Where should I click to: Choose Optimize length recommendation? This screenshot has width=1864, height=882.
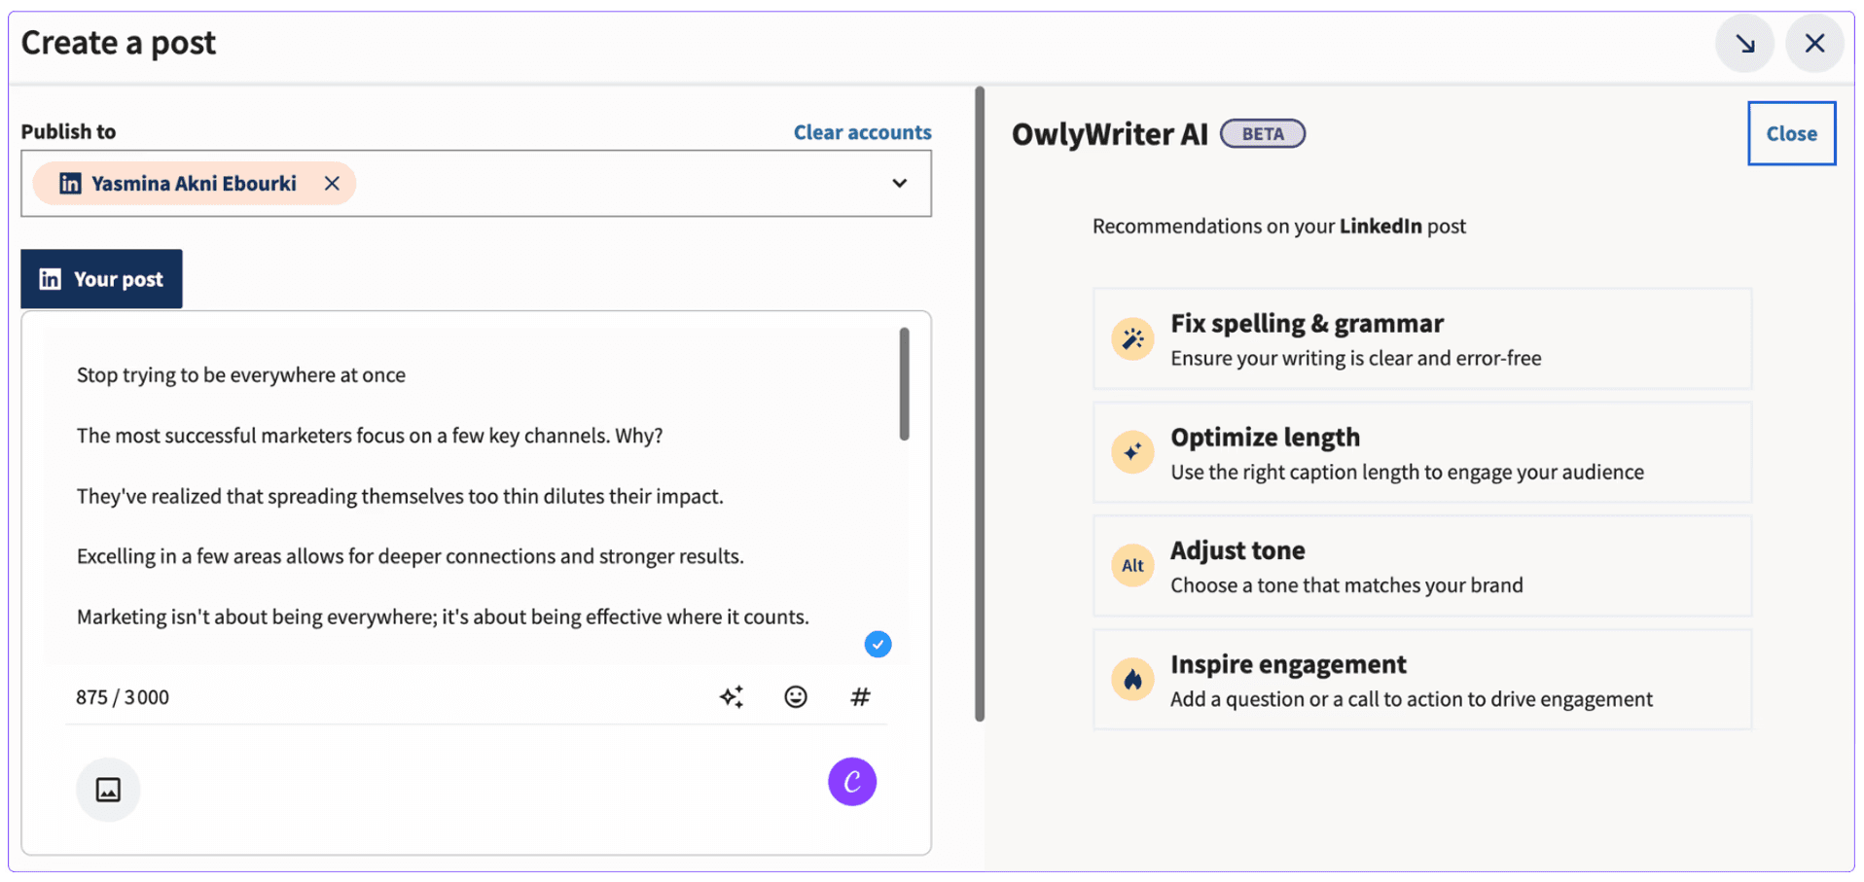point(1422,452)
